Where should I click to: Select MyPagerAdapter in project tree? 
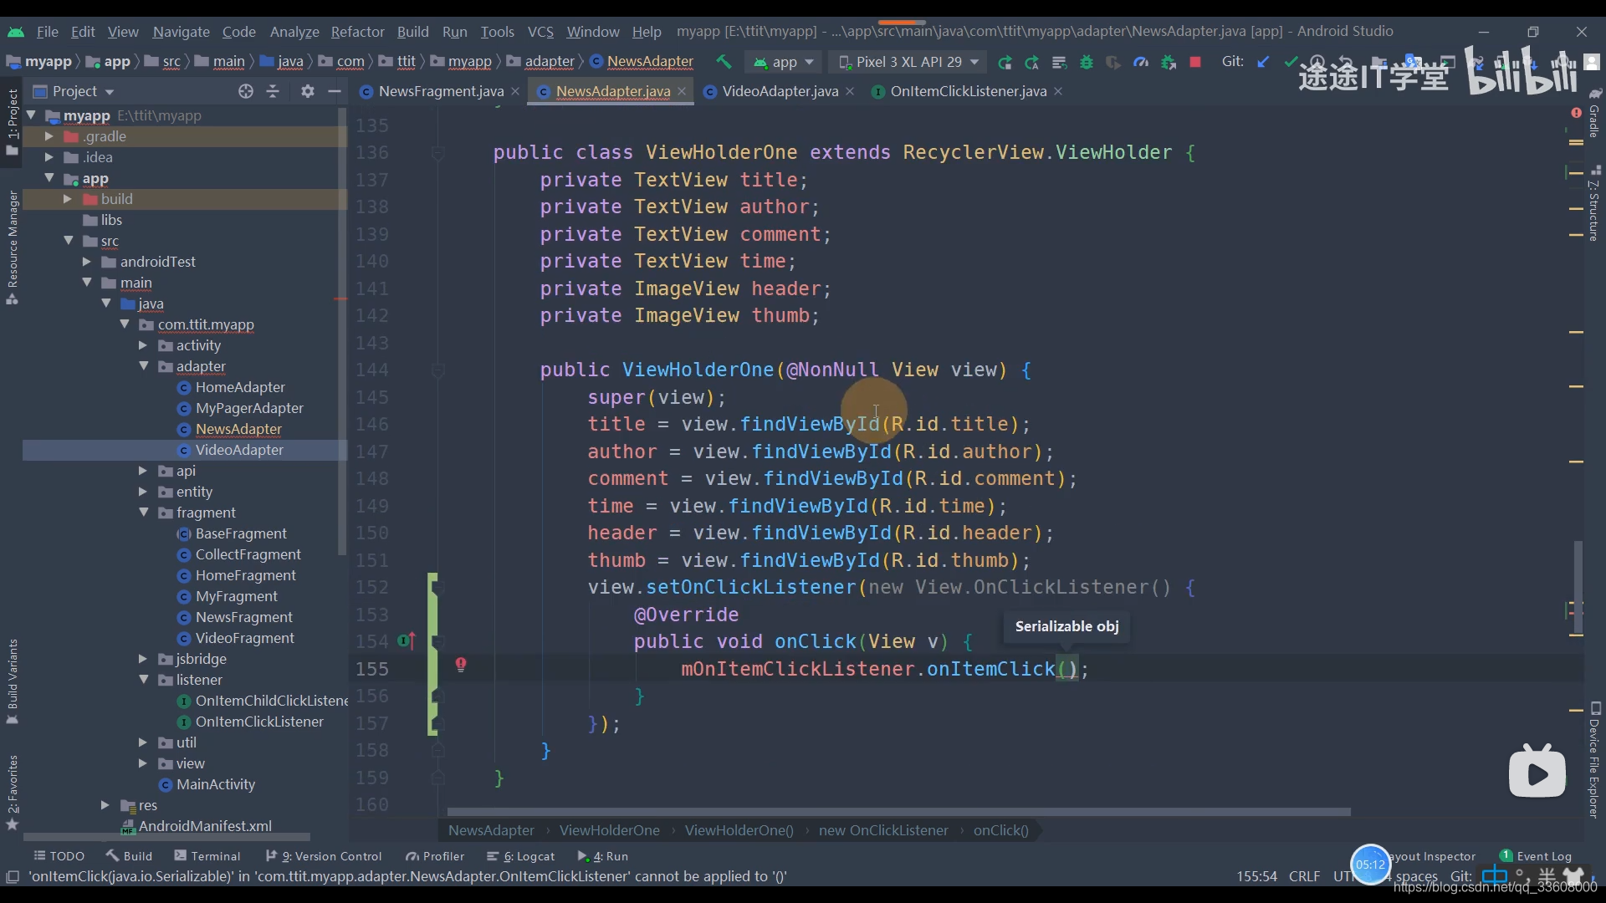pos(249,408)
